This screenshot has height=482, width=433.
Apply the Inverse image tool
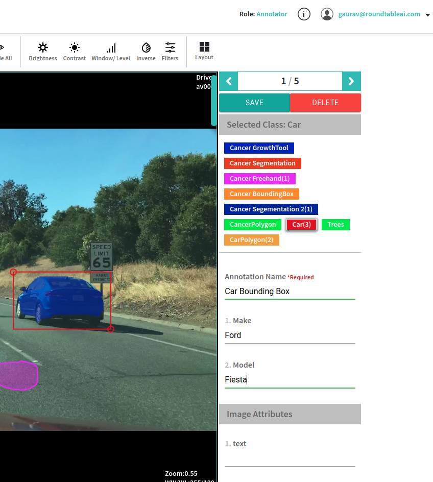tap(146, 52)
